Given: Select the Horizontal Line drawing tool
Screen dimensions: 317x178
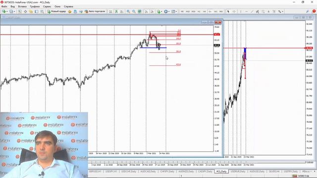Looking at the screenshot, I should [246, 11].
